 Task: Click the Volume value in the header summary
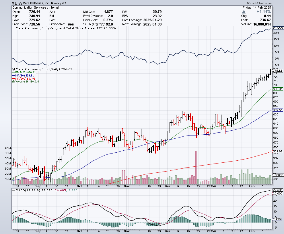262,24
